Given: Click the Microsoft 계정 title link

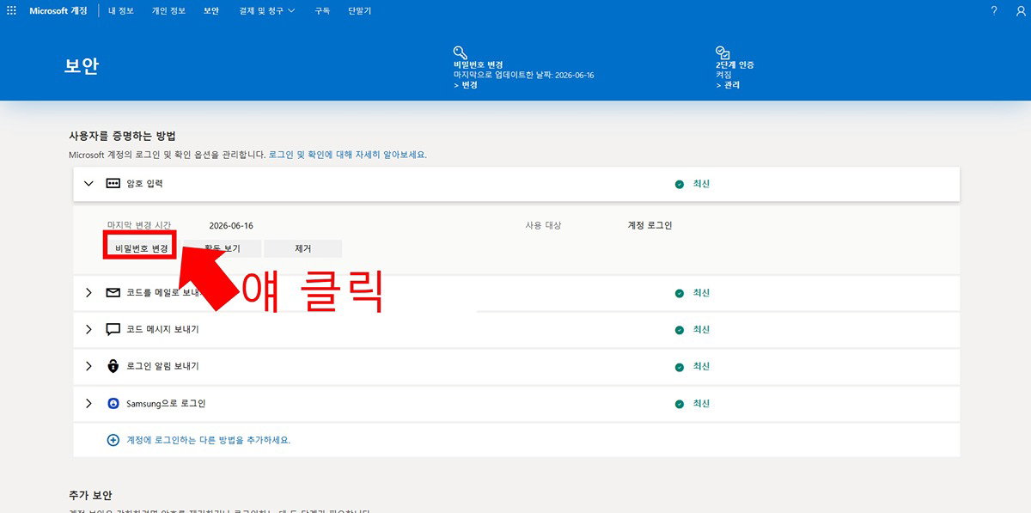Looking at the screenshot, I should [58, 11].
